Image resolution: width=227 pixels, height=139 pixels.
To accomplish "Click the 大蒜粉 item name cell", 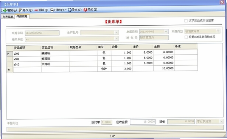I will click(55, 64).
